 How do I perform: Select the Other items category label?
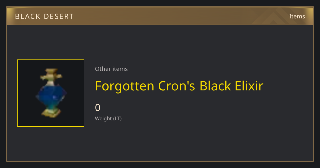coord(111,69)
